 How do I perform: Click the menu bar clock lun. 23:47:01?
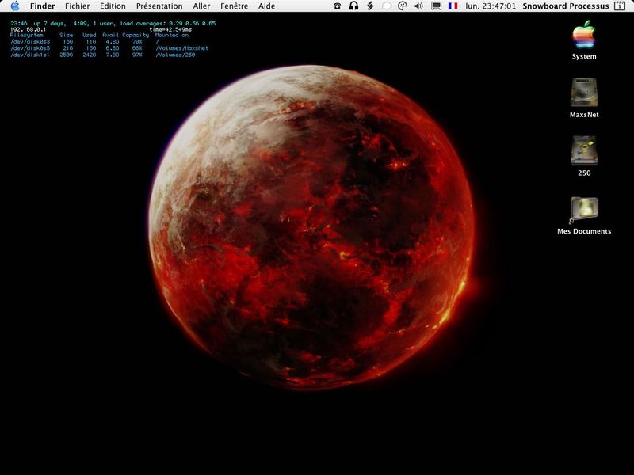(491, 6)
